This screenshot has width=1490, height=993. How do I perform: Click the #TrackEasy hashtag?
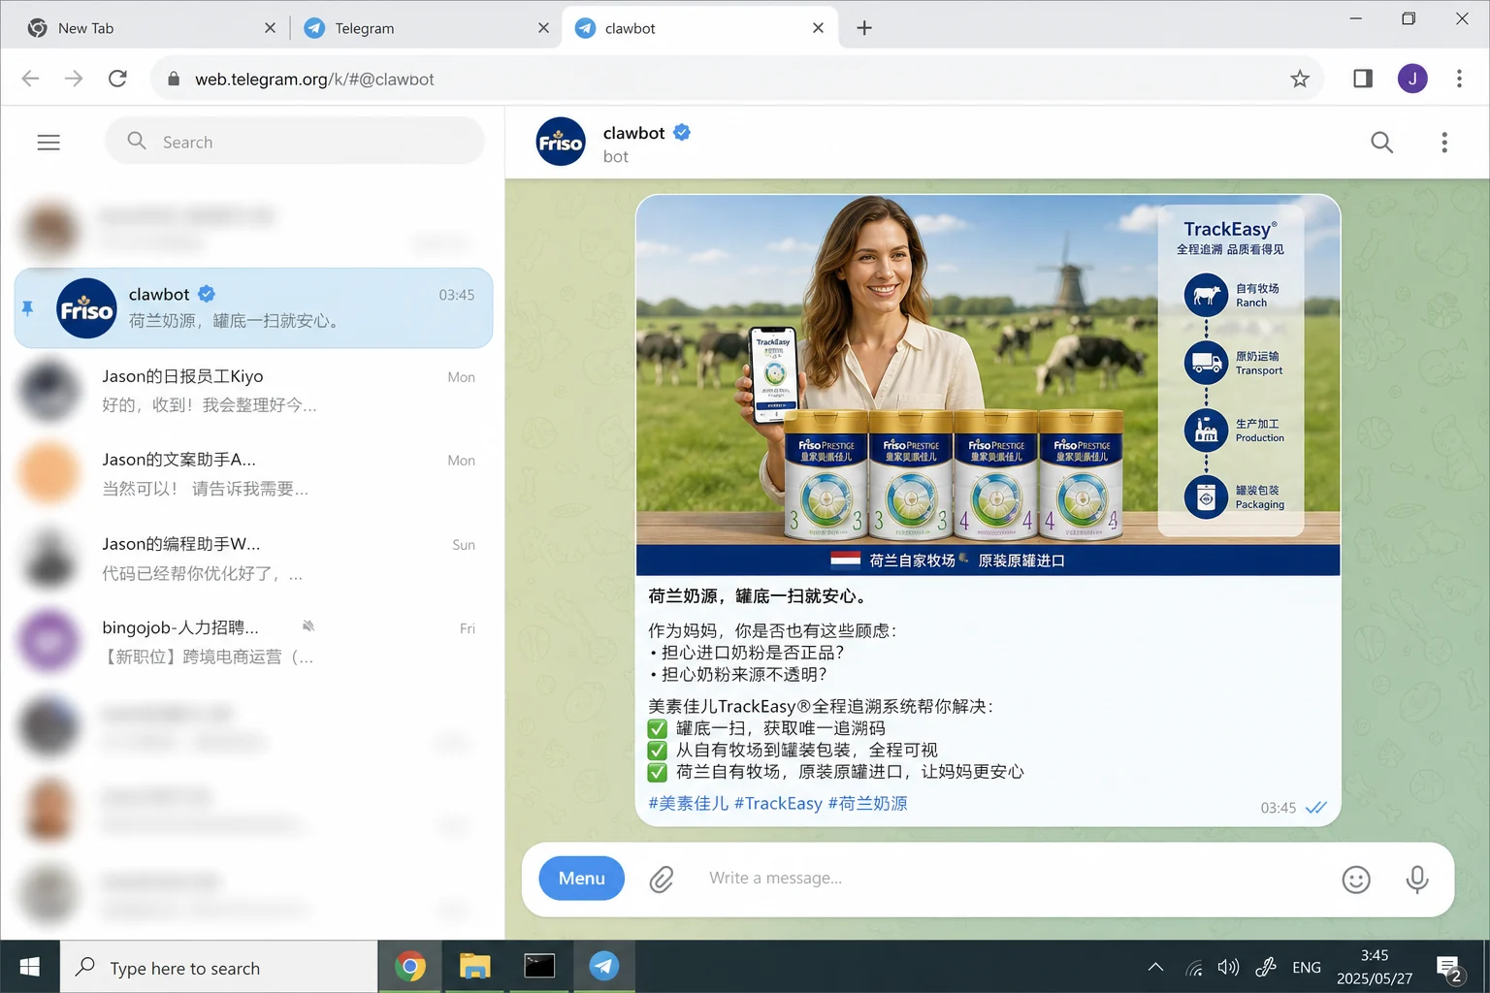tap(778, 803)
